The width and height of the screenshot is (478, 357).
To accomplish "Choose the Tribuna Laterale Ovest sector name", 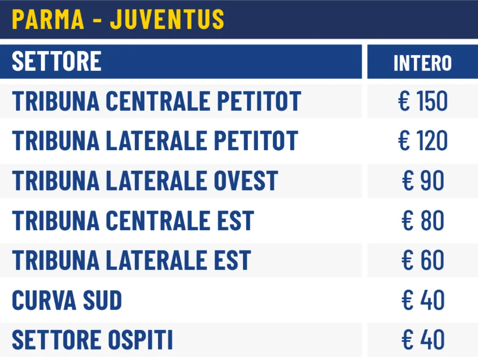I will (145, 181).
